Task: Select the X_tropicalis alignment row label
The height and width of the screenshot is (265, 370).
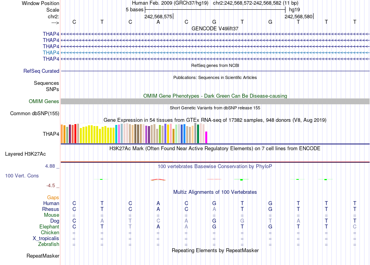Action: (46, 239)
